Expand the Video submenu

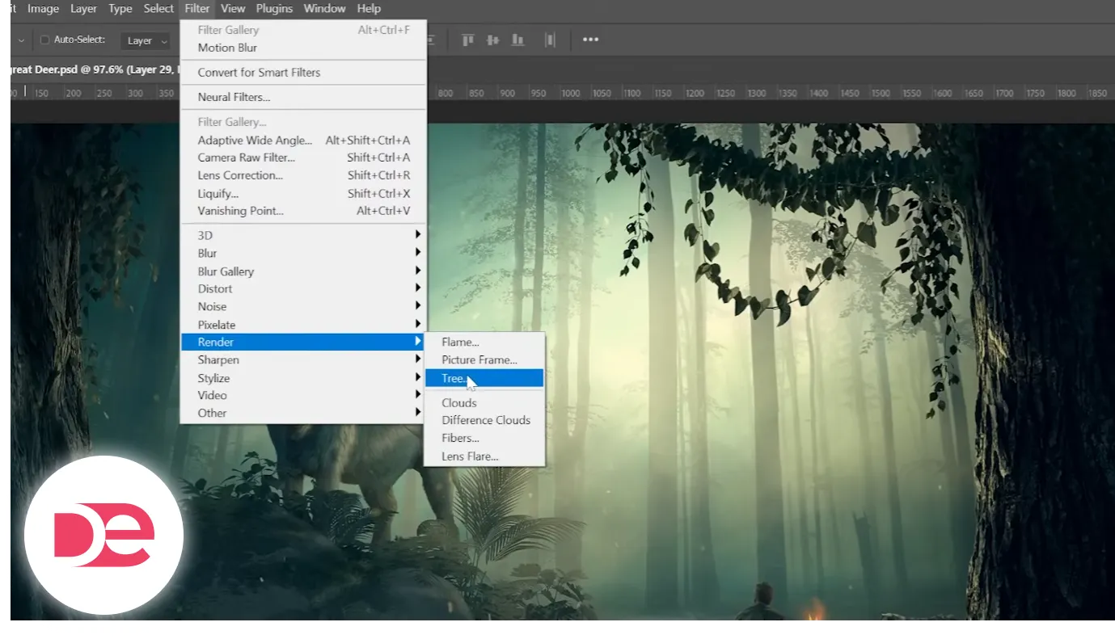click(x=303, y=396)
